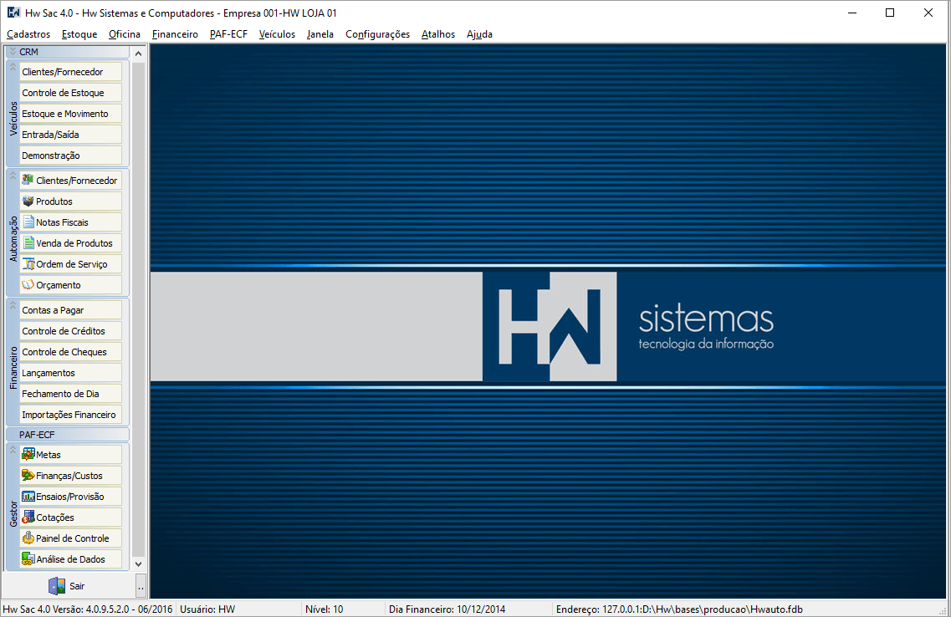Open Análise de Dados in Gestor
This screenshot has height=617, width=951.
point(70,559)
